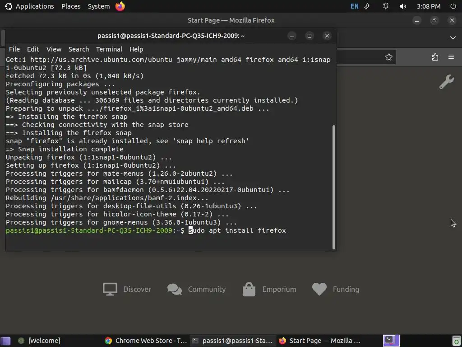Click the wrench customize icon on page
Viewport: 462px width, 347px height.
(x=446, y=82)
